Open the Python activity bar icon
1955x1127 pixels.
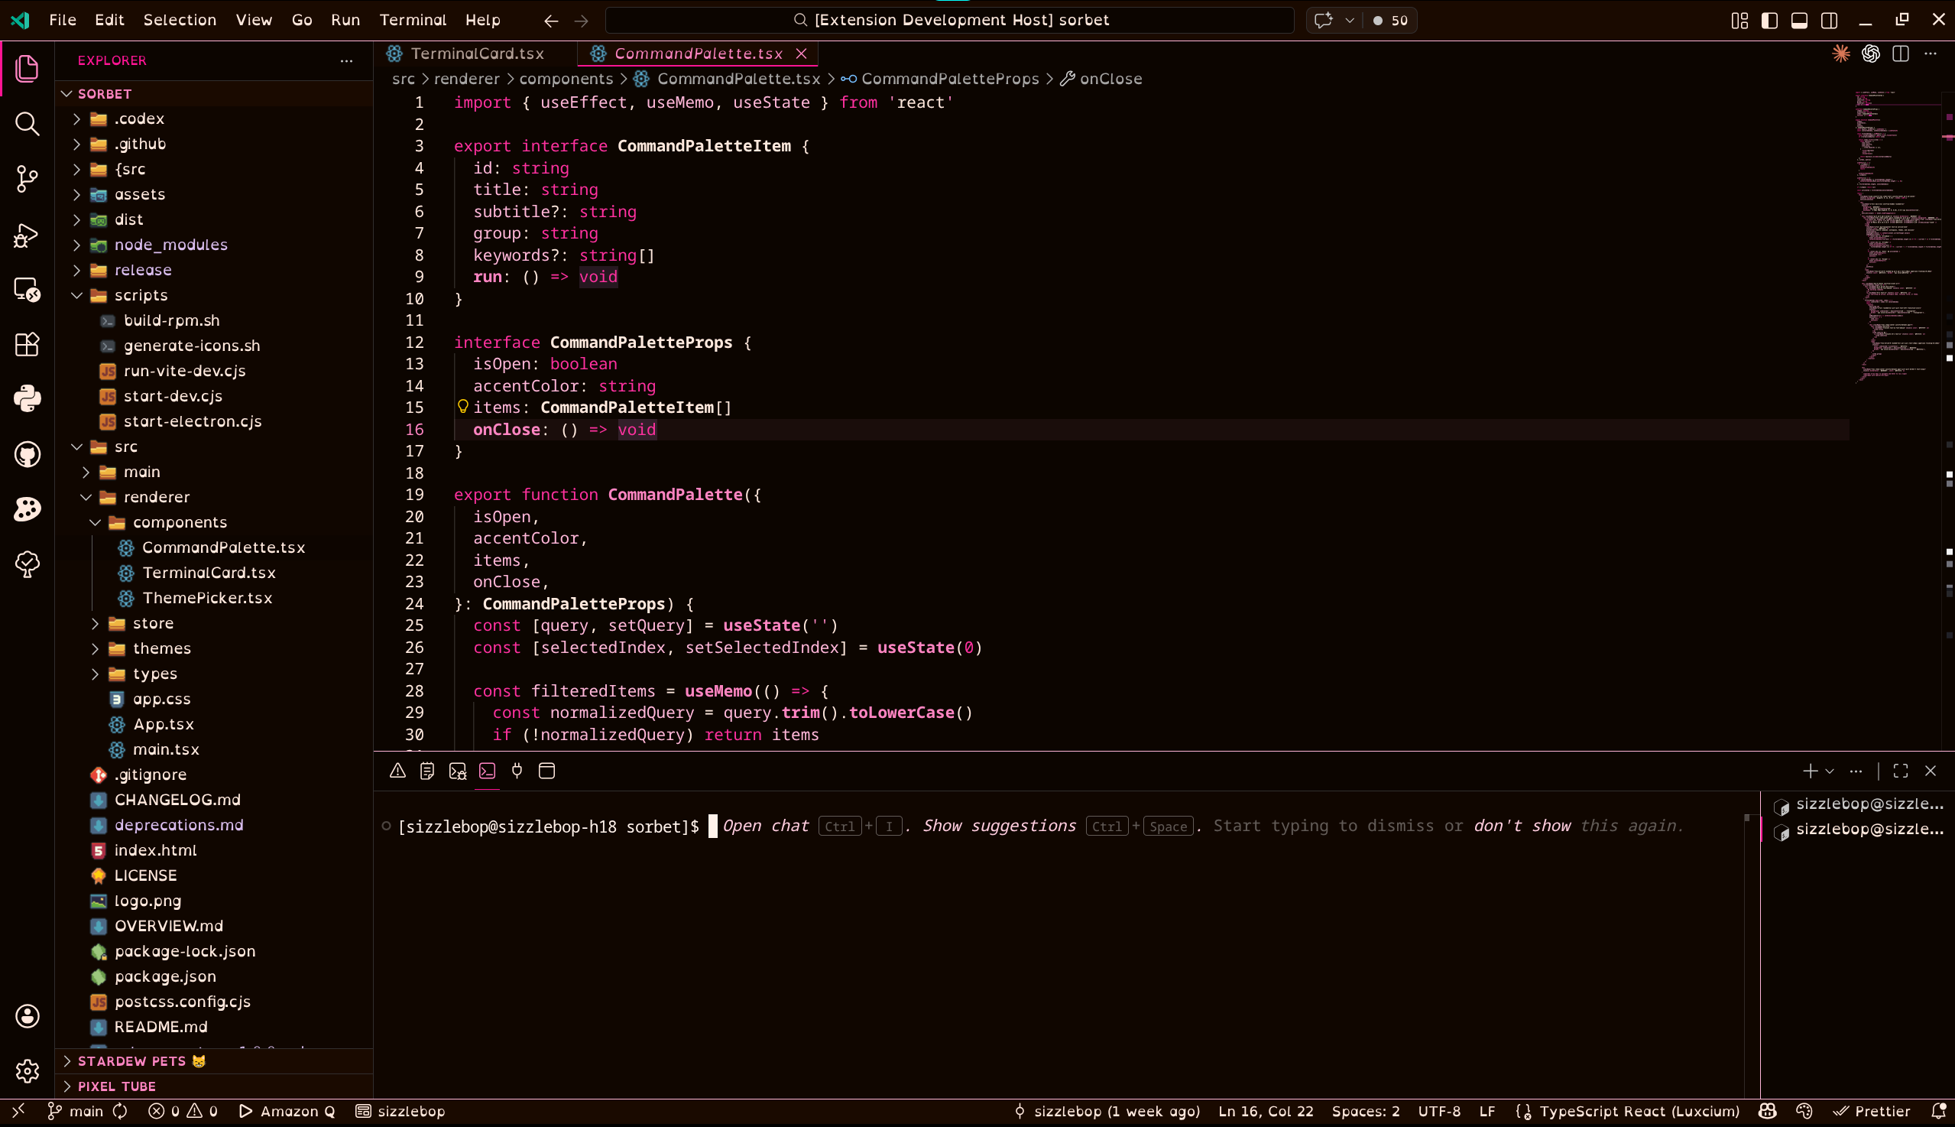pos(27,398)
